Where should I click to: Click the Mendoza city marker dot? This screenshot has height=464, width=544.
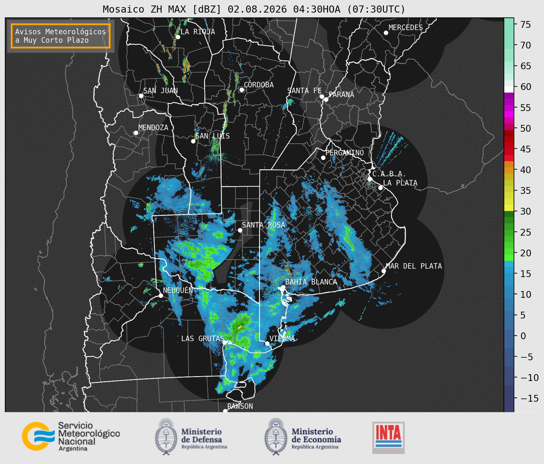click(136, 133)
